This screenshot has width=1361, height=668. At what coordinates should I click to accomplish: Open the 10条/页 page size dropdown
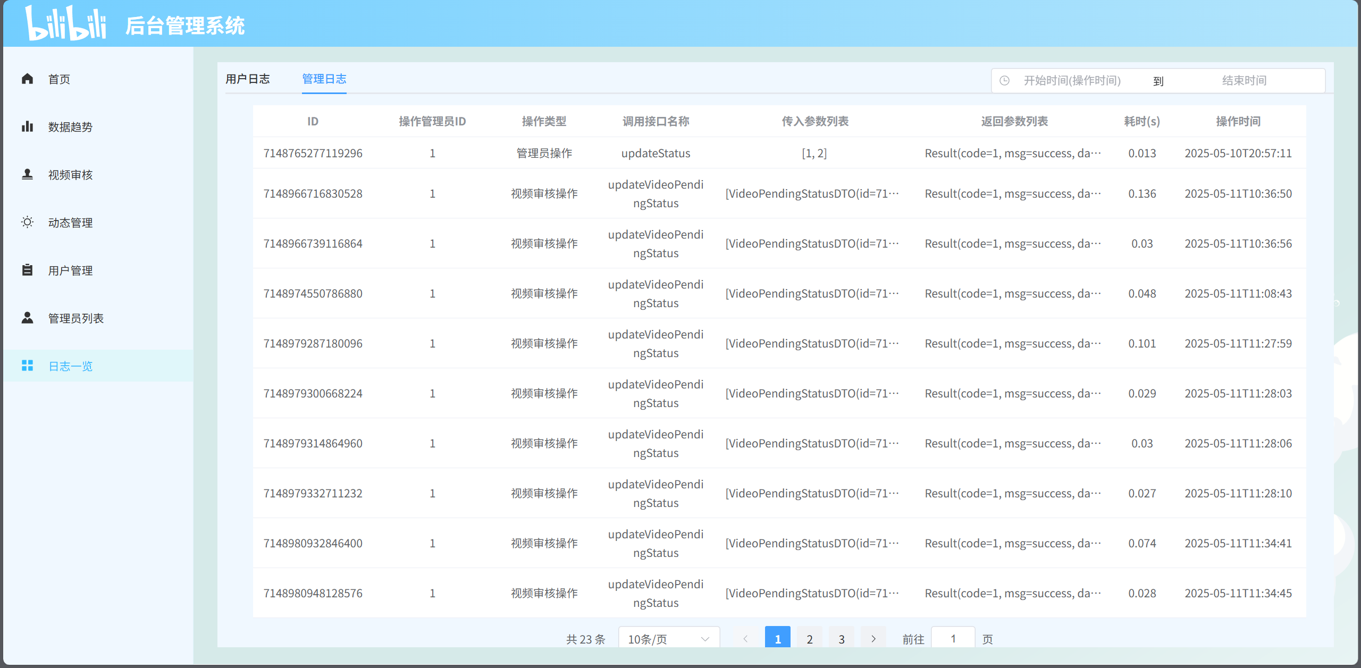tap(668, 639)
